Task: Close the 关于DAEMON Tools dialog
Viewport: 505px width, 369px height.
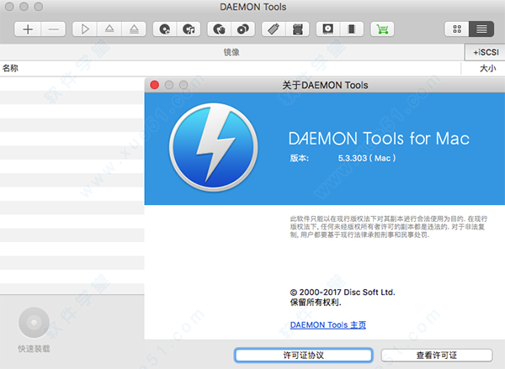Action: tap(155, 85)
